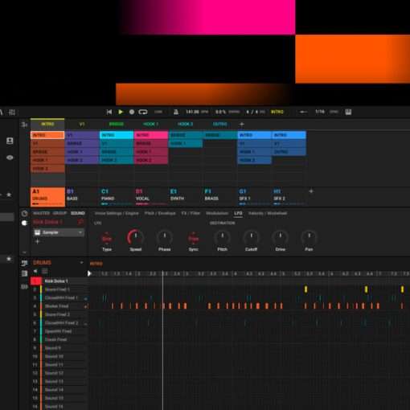Adjust the LFO Speed knob

click(136, 237)
